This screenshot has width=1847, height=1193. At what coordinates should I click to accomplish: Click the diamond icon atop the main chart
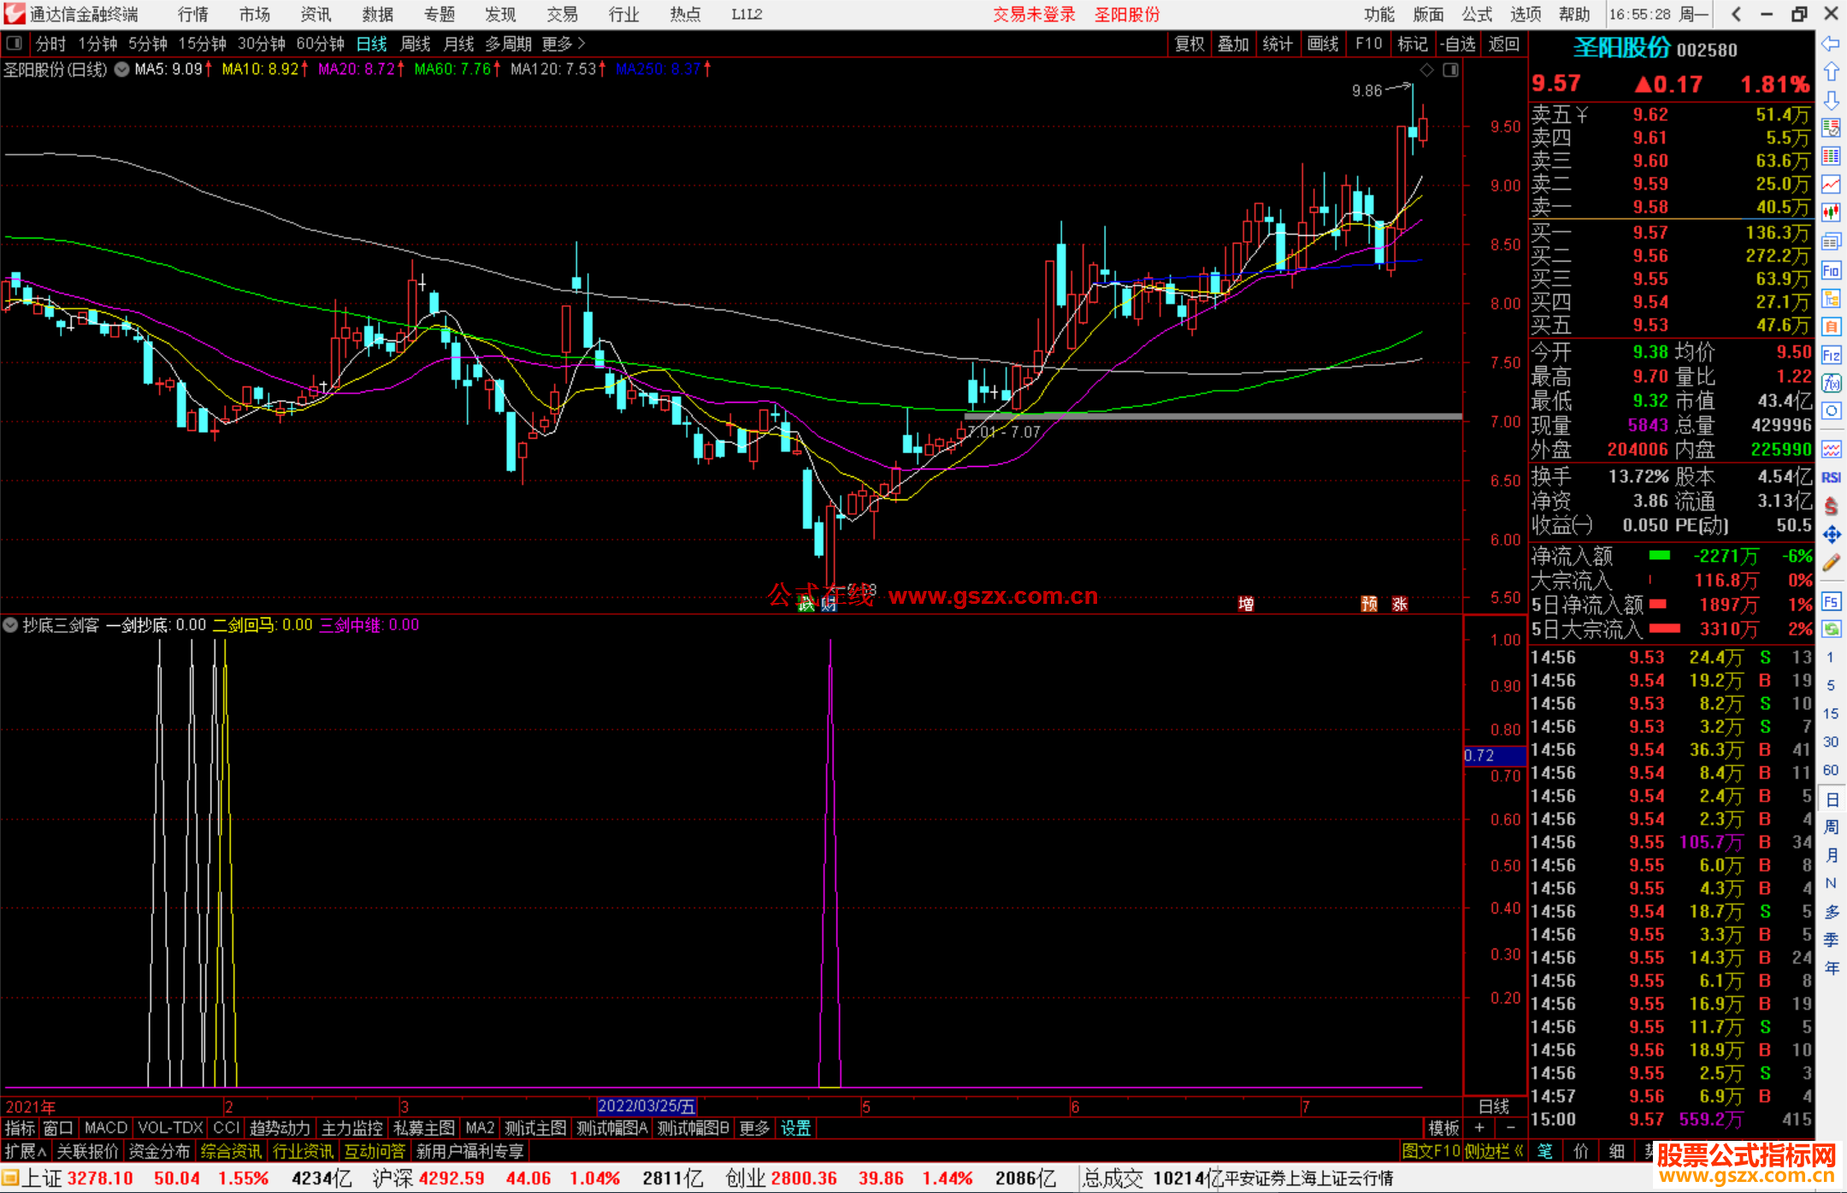click(1426, 70)
